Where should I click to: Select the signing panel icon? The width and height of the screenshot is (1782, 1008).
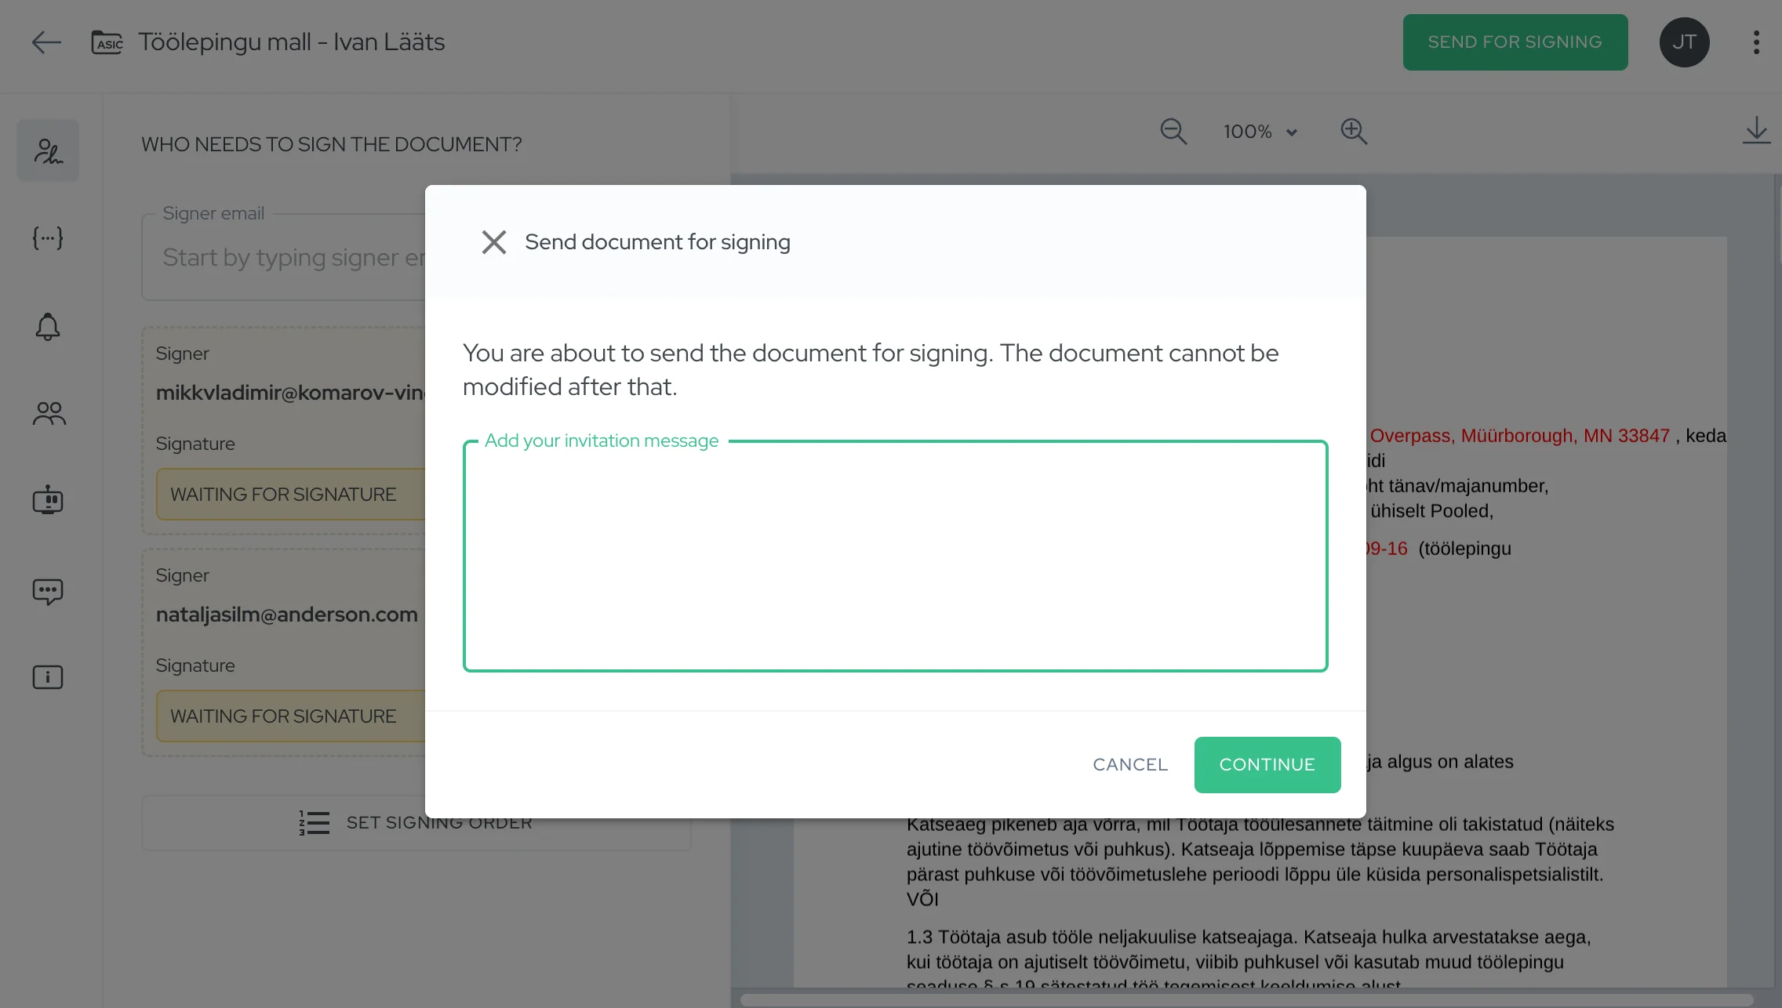pos(47,150)
